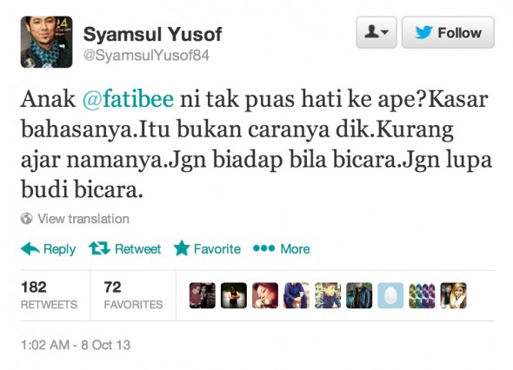513x370 pixels.
Task: Click View translation link
Action: click(83, 219)
